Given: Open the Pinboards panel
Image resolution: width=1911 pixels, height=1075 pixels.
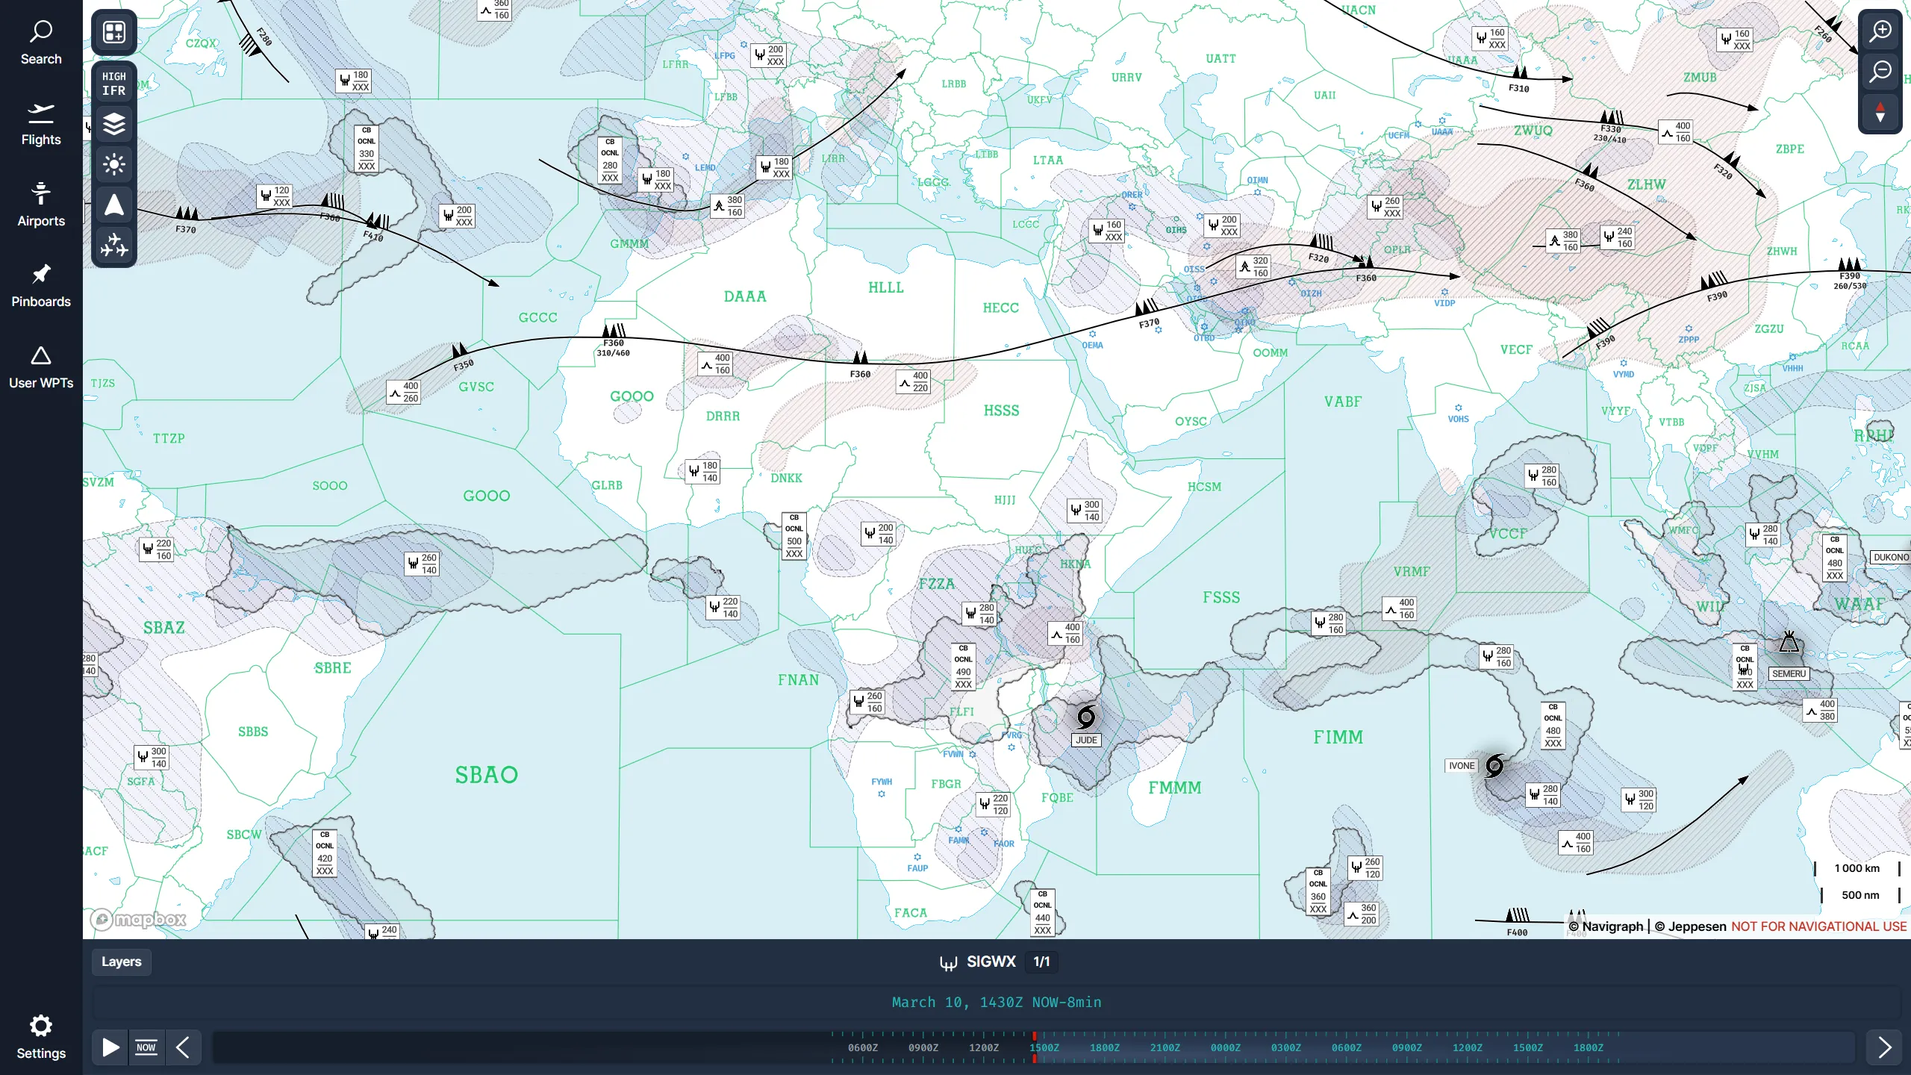Looking at the screenshot, I should tap(41, 284).
